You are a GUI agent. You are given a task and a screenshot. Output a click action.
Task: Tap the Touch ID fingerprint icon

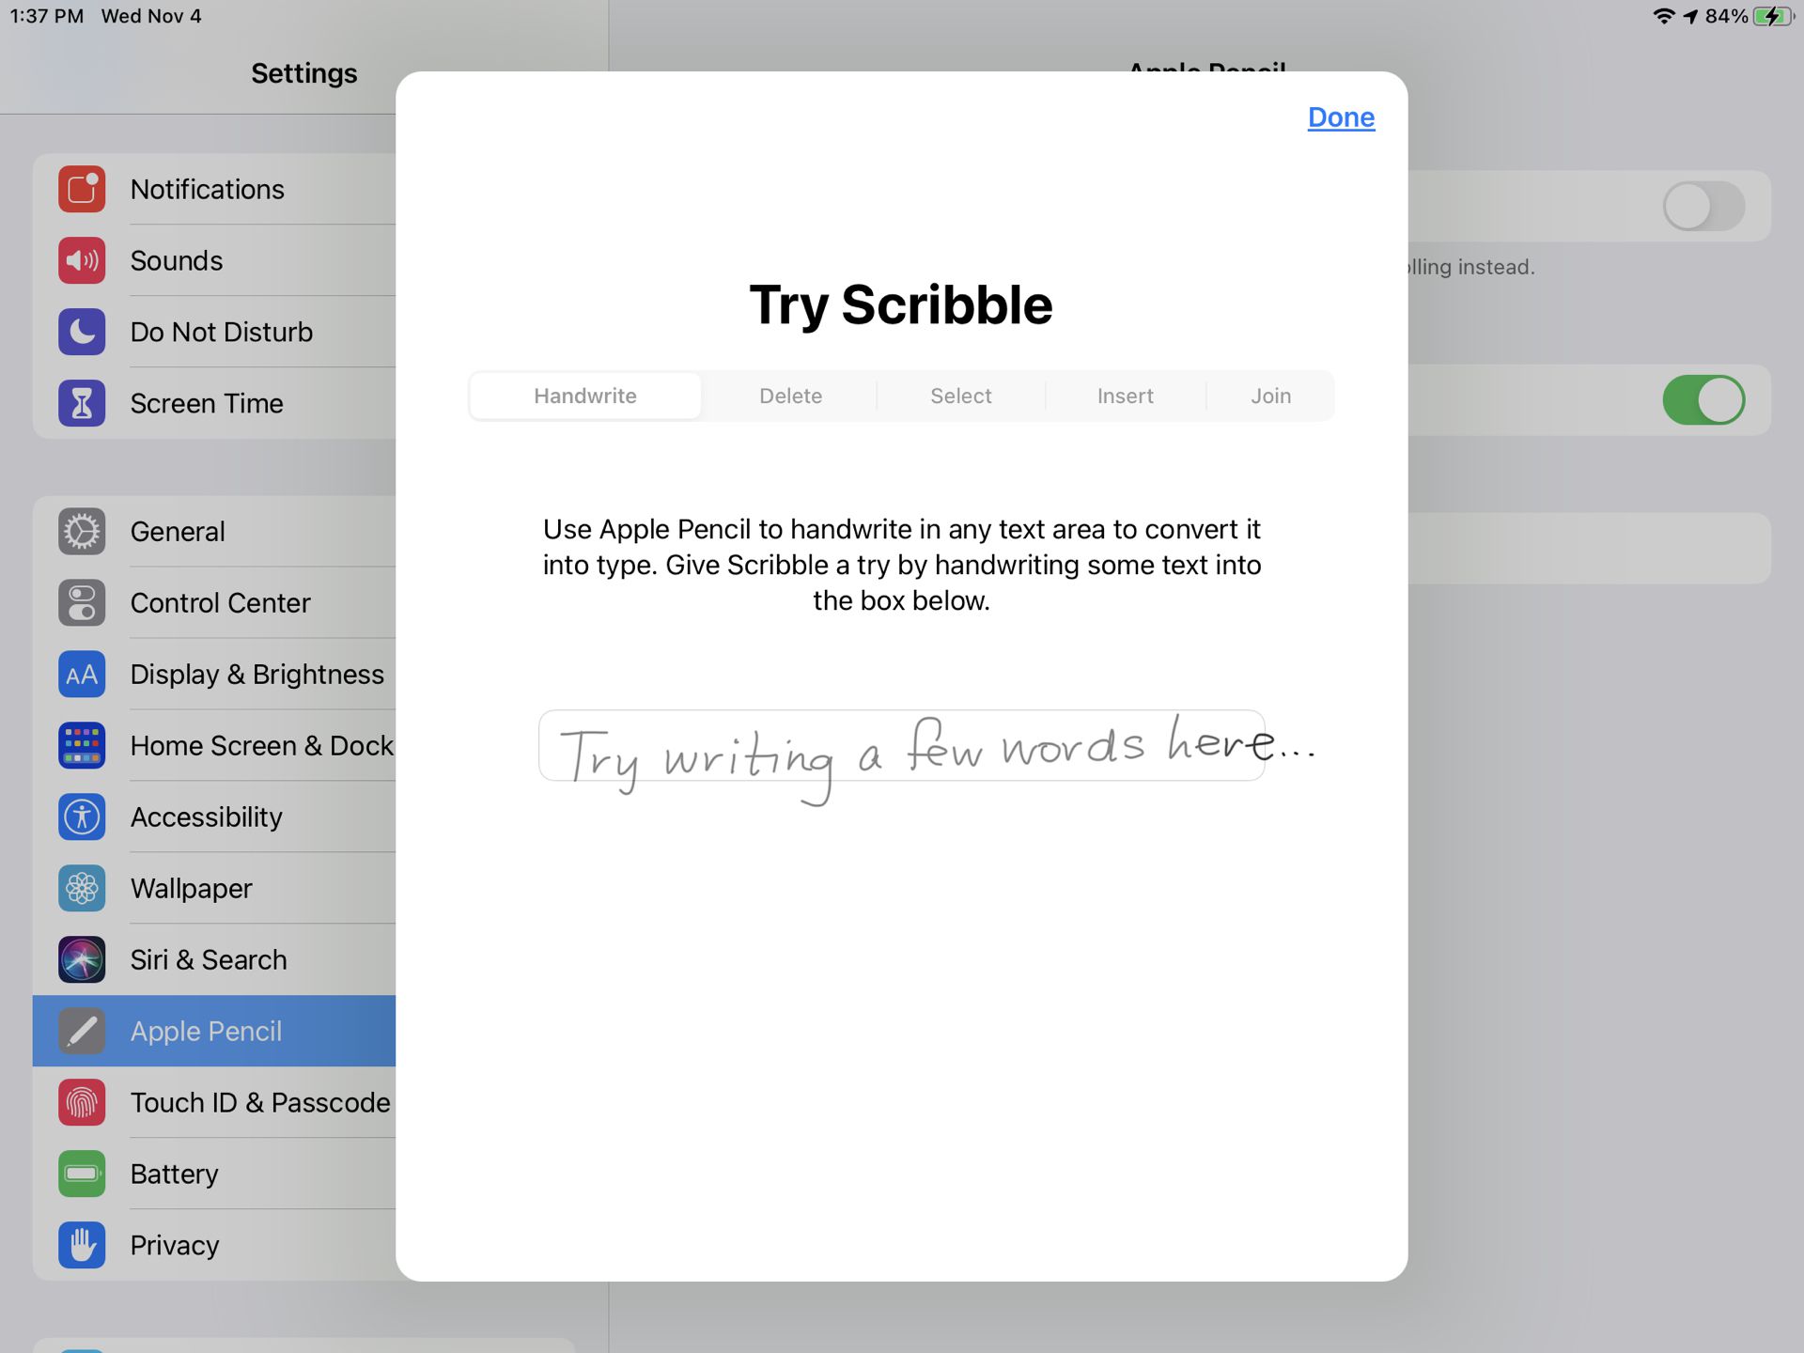tap(82, 1102)
